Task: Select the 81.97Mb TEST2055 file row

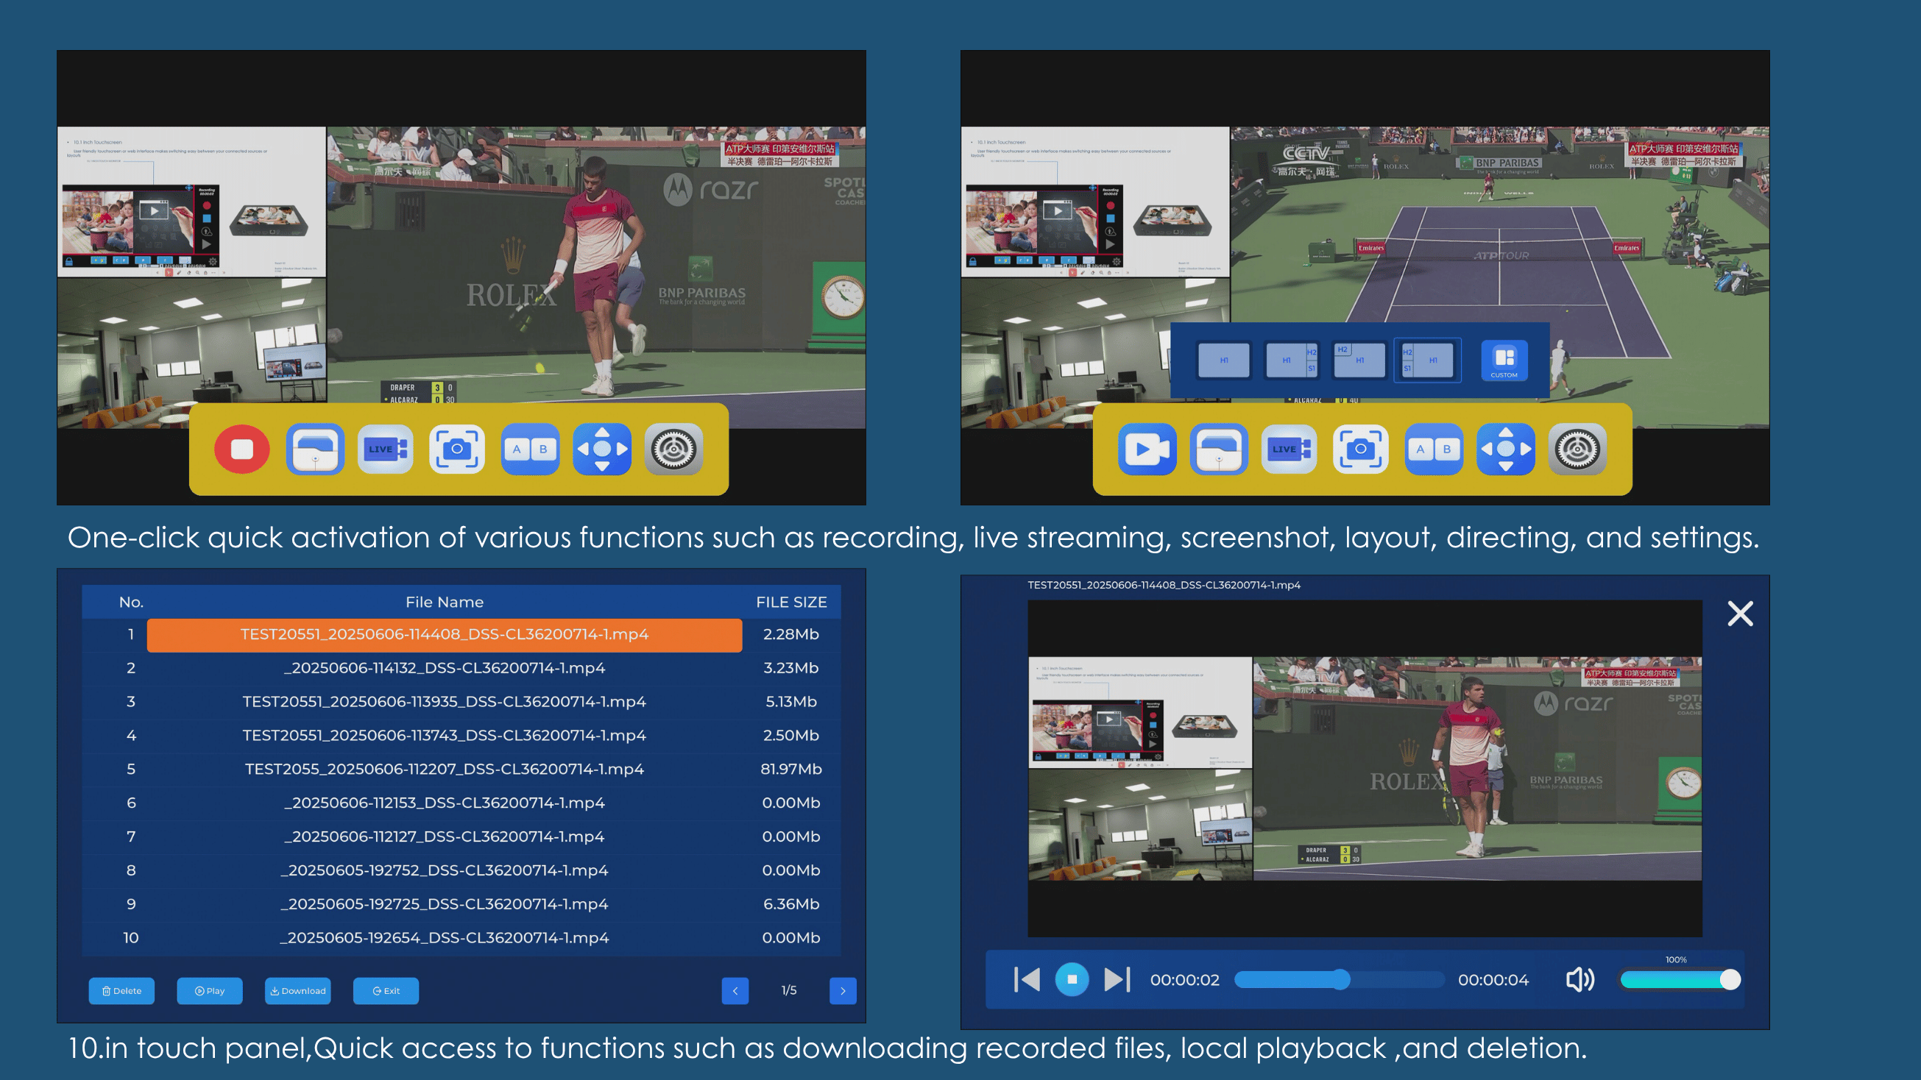Action: (x=461, y=769)
